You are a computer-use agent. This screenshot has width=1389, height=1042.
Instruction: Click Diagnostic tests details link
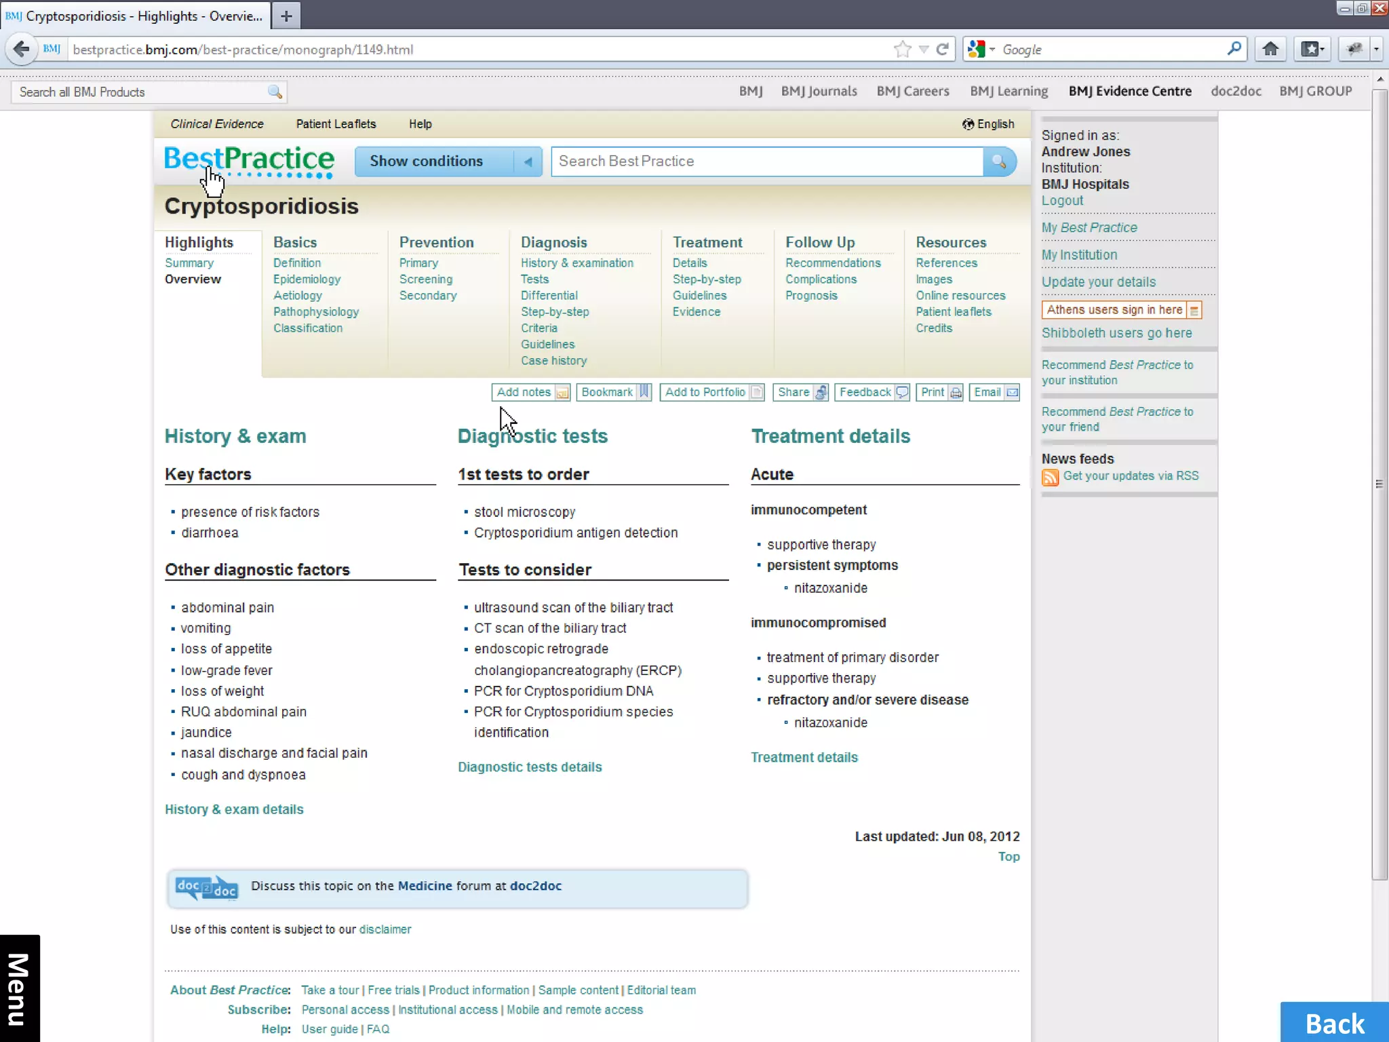pyautogui.click(x=530, y=767)
